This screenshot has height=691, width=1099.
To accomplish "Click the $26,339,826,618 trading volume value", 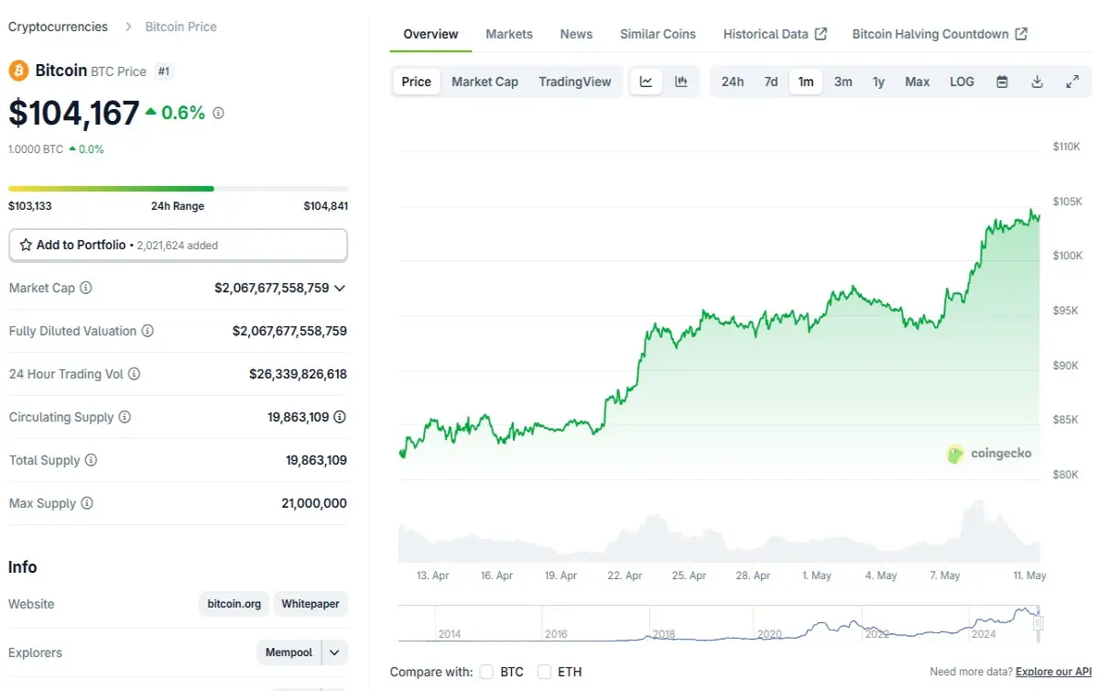I will (298, 374).
